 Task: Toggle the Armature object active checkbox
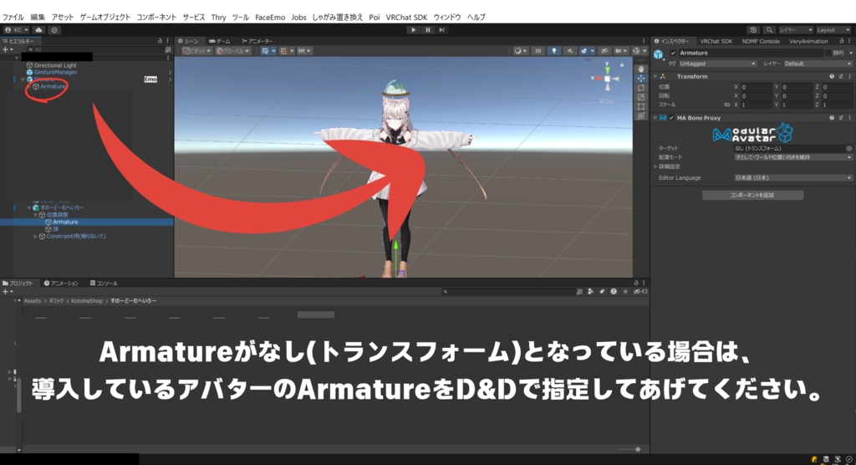tap(673, 53)
